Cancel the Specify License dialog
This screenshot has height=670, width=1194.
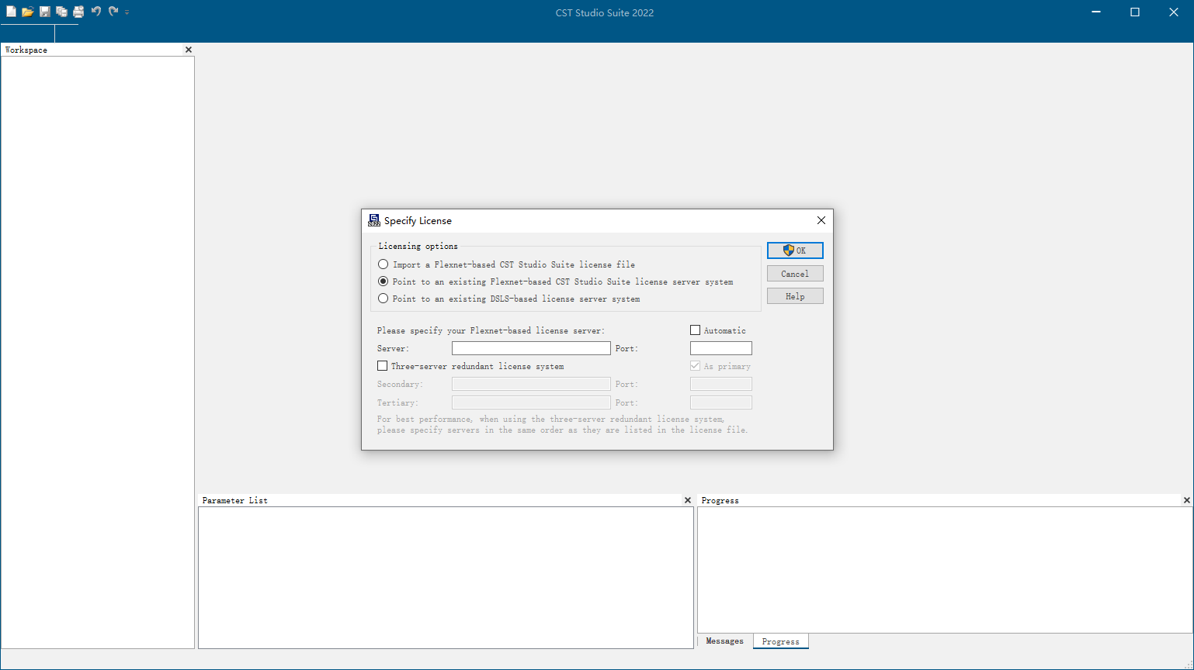tap(795, 274)
